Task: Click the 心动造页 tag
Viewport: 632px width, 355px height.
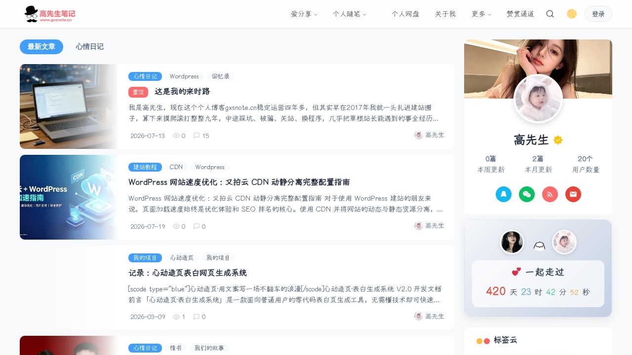Action: tap(182, 258)
